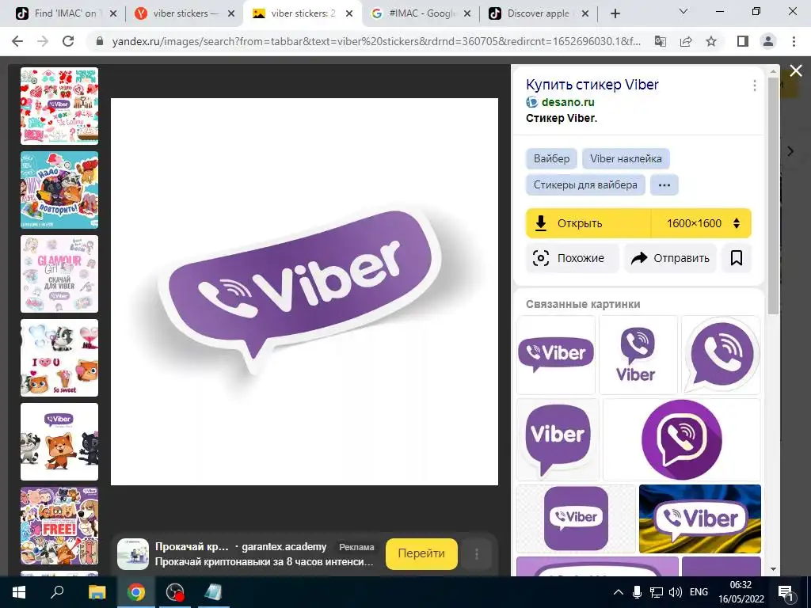Open Chrome side panel icon
Viewport: 811px width, 608px height.
pos(743,41)
